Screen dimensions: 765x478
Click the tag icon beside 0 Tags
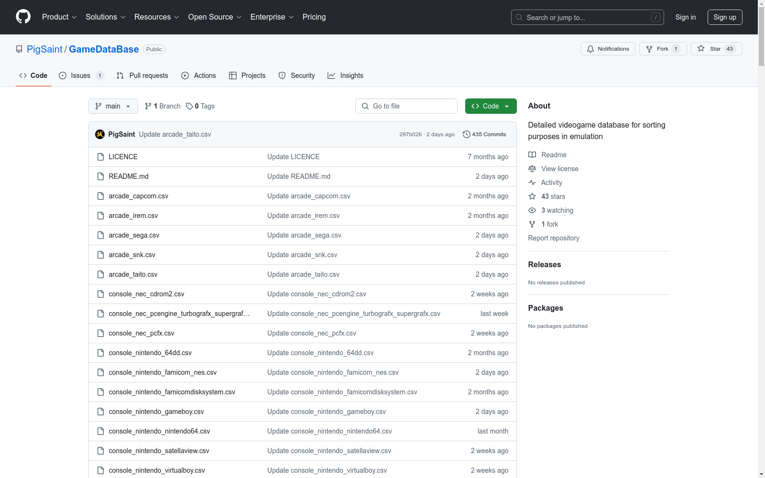tap(189, 106)
